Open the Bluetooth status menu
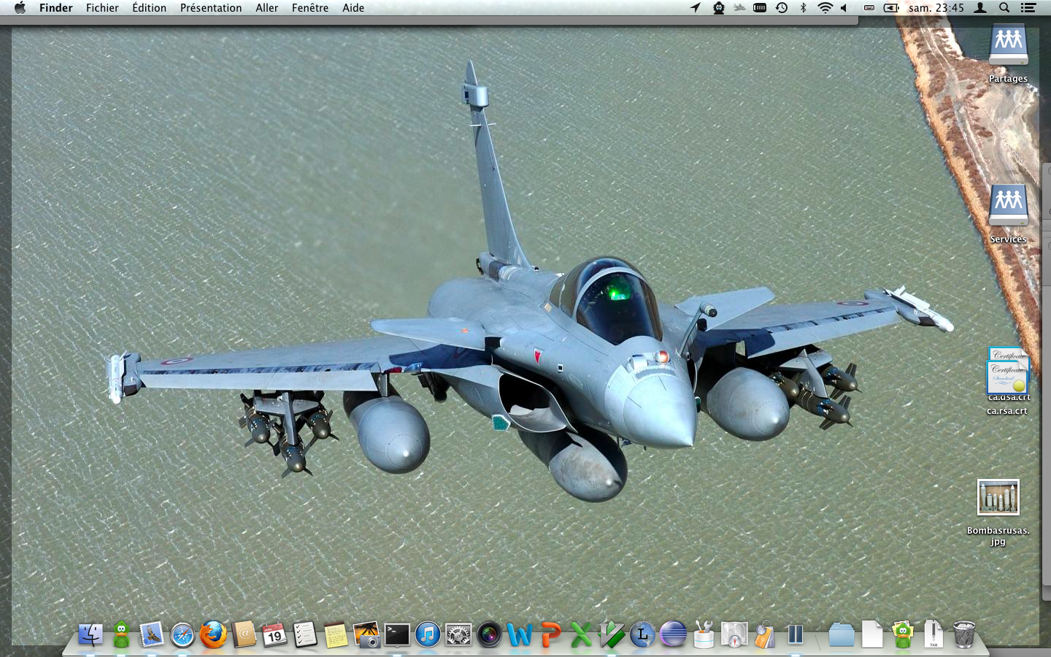Viewport: 1051px width, 657px height. point(803,8)
